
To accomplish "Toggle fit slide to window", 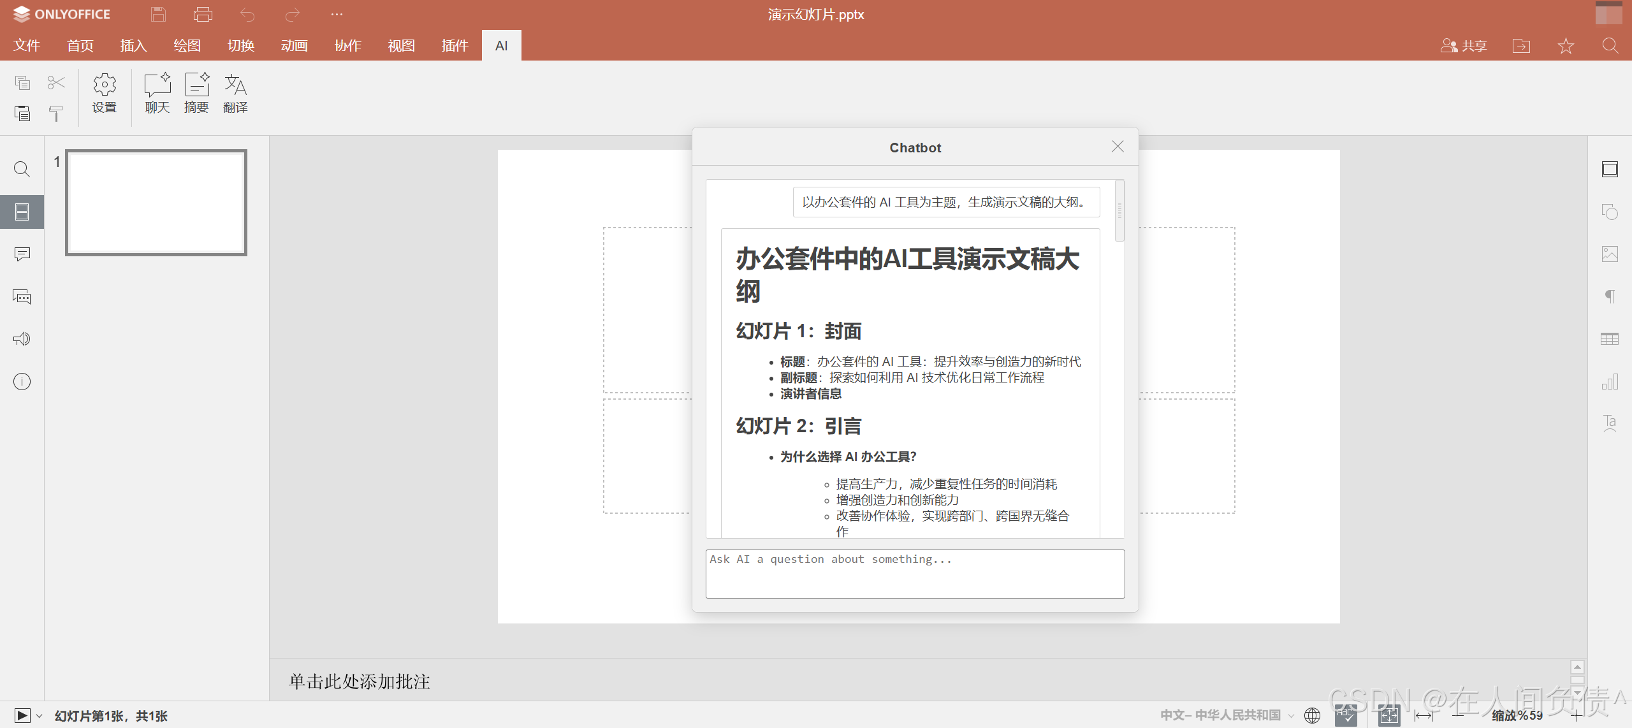I will [x=1388, y=715].
